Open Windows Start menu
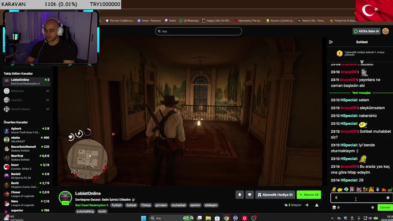This screenshot has height=221, width=393. click(143, 218)
